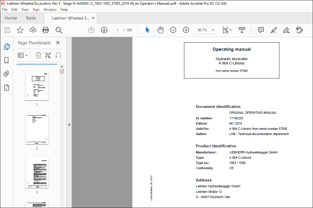Go to the previous page arrow
This screenshot has height=208, width=313.
tap(91, 30)
